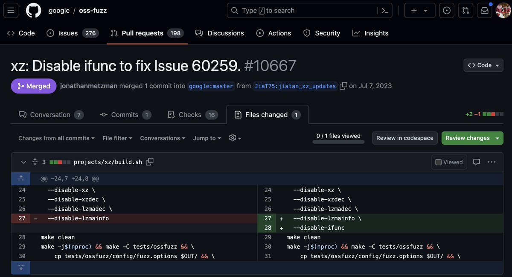The height and width of the screenshot is (277, 512).
Task: Open the Discussions tab
Action: click(219, 33)
